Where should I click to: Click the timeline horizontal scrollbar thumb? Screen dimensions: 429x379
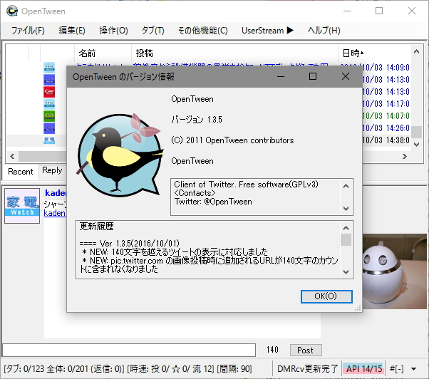coord(43,157)
